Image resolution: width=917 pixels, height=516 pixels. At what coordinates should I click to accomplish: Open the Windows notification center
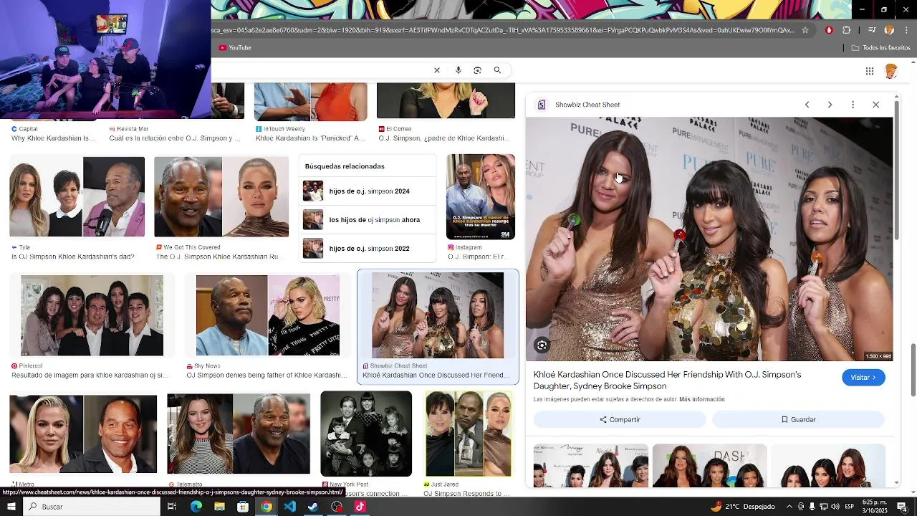902,507
